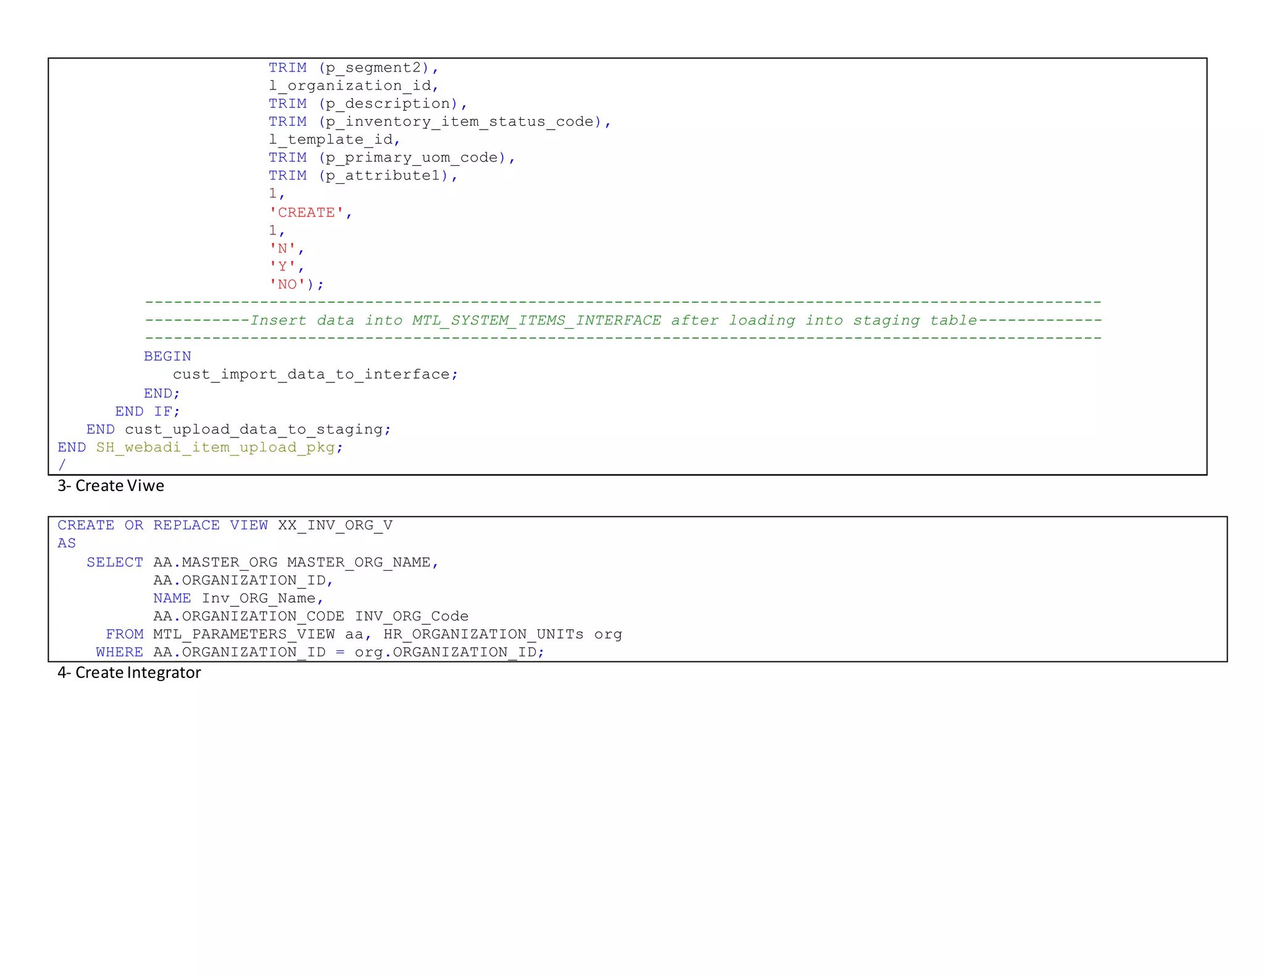Click 'TRIM (p_primary_uom_code),' line

(392, 157)
